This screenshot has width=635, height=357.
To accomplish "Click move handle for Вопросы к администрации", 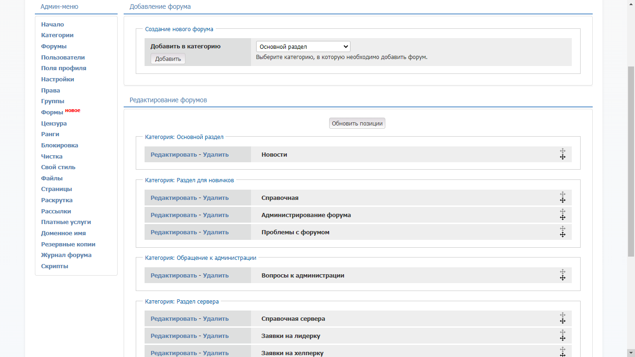I will click(x=562, y=275).
